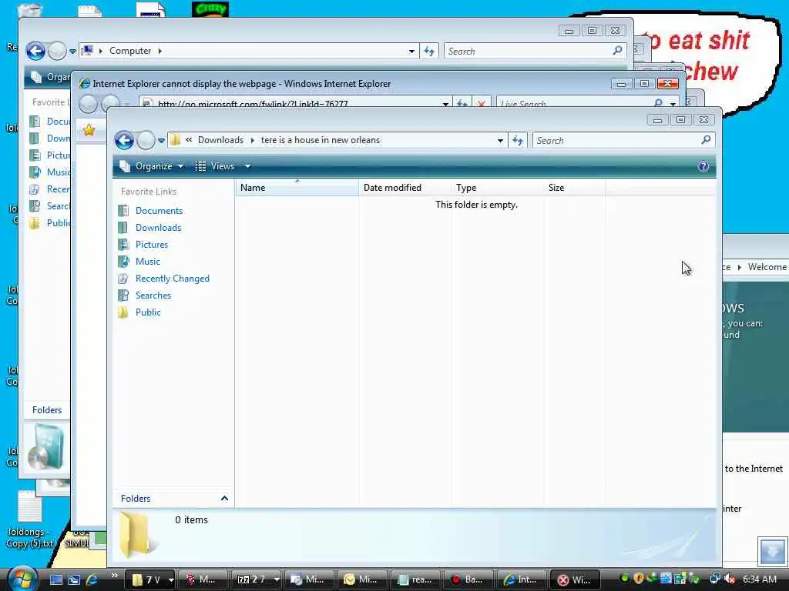Click the security shield tray icon
Viewport: 789px width, 591px height.
tap(639, 579)
